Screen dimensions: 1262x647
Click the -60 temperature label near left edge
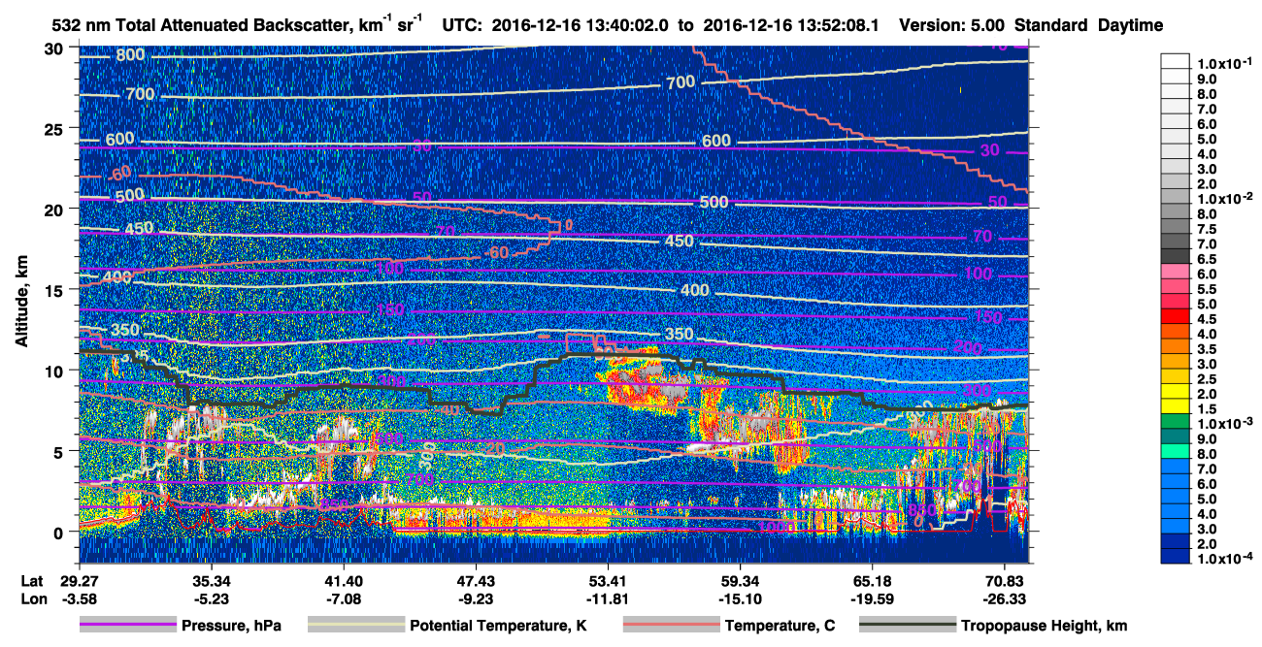[119, 173]
